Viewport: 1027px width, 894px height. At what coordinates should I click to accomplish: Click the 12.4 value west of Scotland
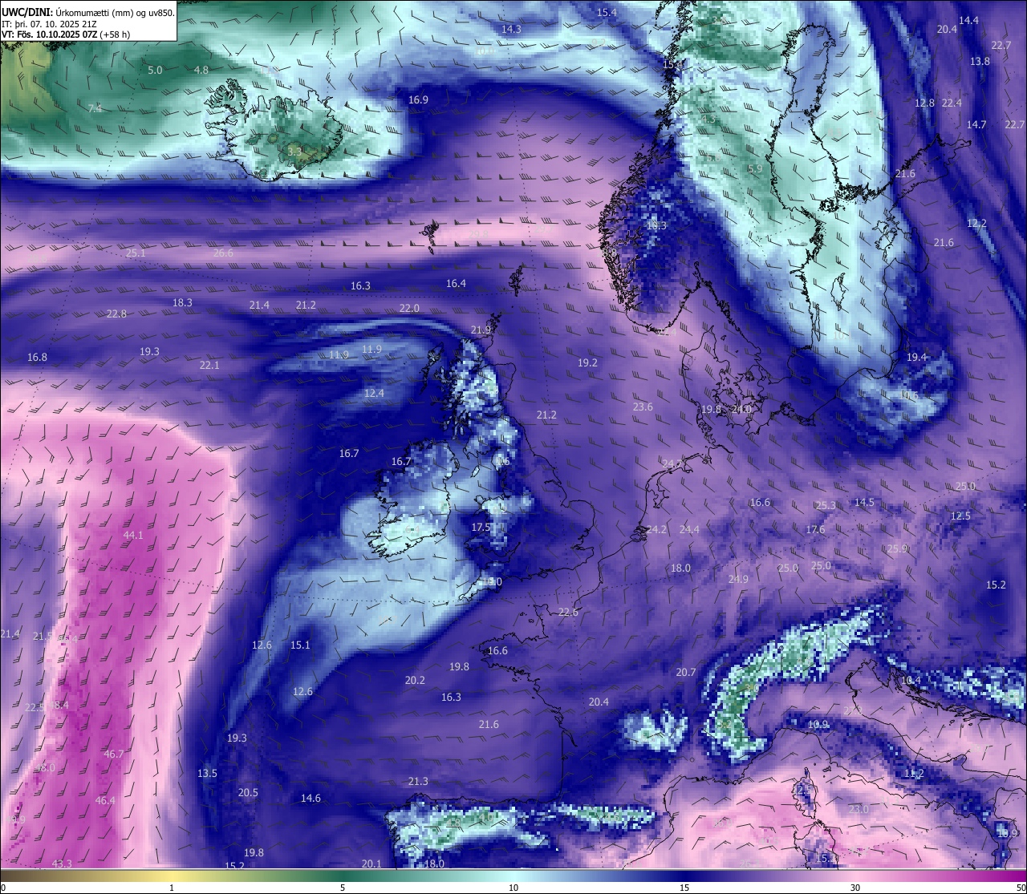click(374, 393)
